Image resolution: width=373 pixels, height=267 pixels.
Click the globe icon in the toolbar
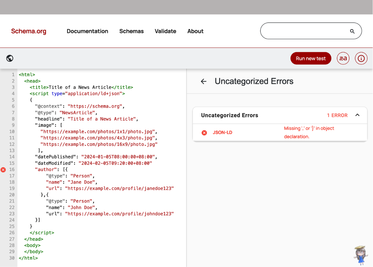tap(10, 58)
